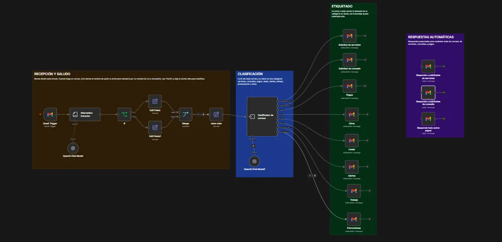The image size is (502, 242).
Task: Add node after Promociones output
Action: 370,219
